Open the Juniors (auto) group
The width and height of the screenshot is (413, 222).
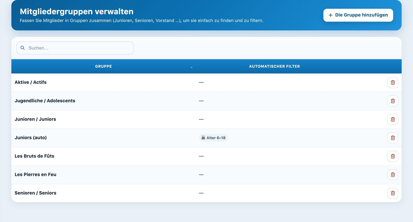tap(30, 138)
